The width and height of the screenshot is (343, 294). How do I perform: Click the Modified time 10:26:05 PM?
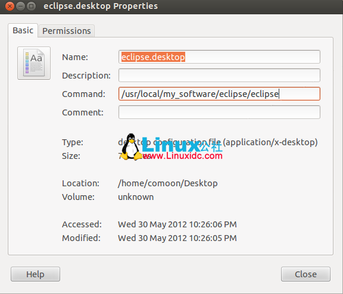coord(213,238)
